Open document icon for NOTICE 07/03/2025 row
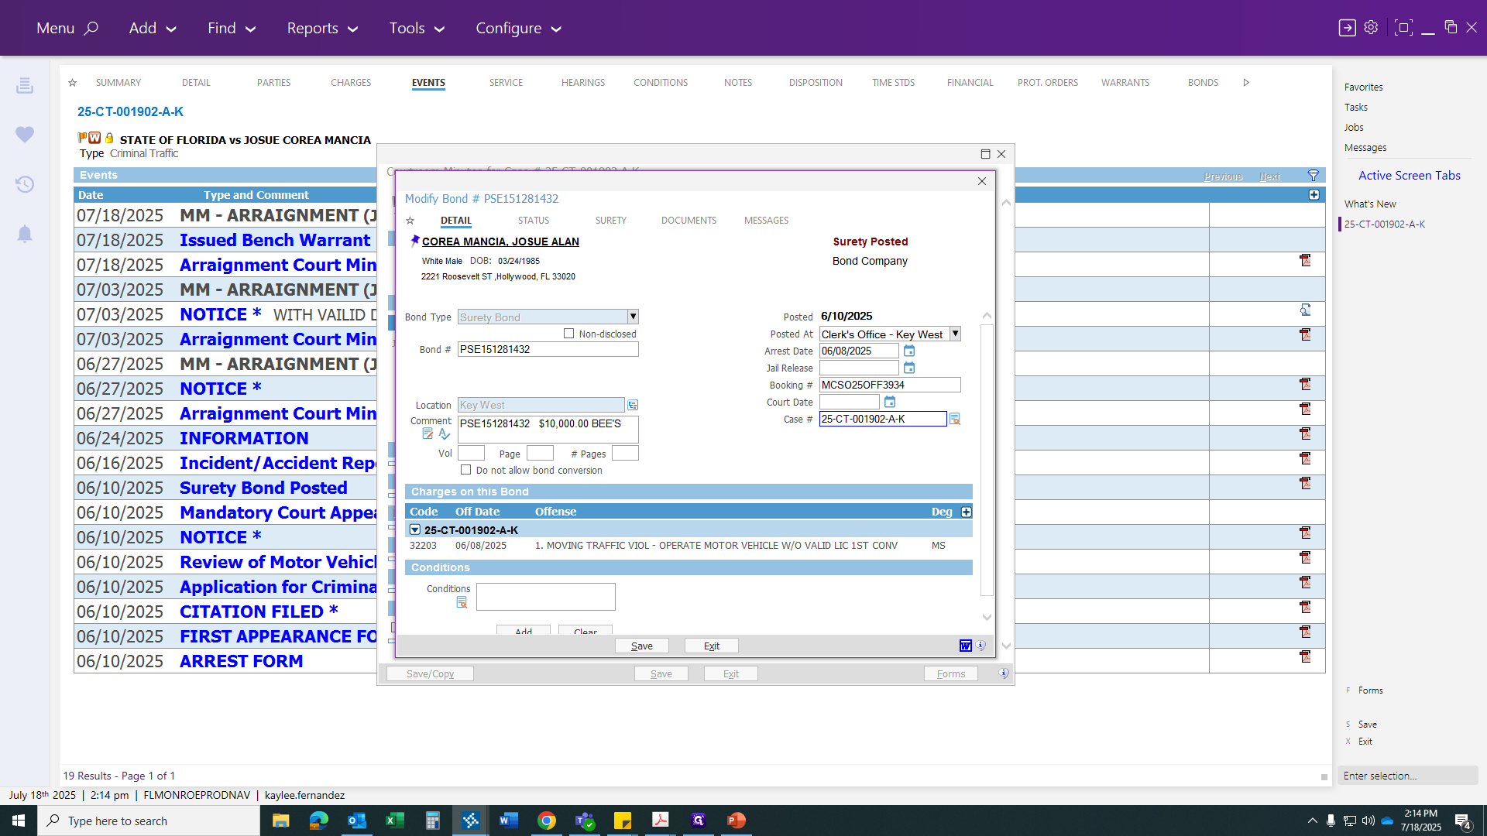 coord(1305,310)
